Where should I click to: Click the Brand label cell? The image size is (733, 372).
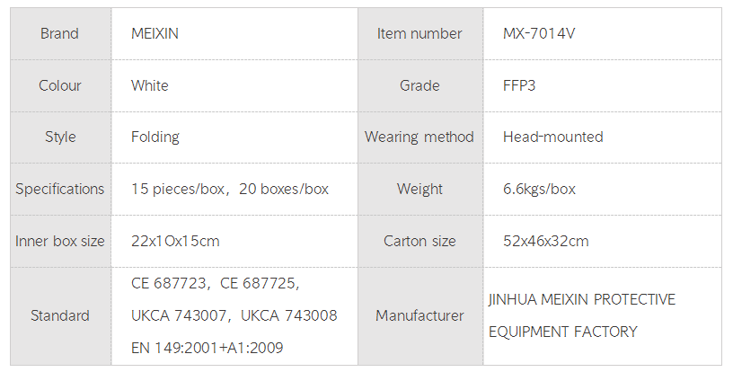point(59,34)
